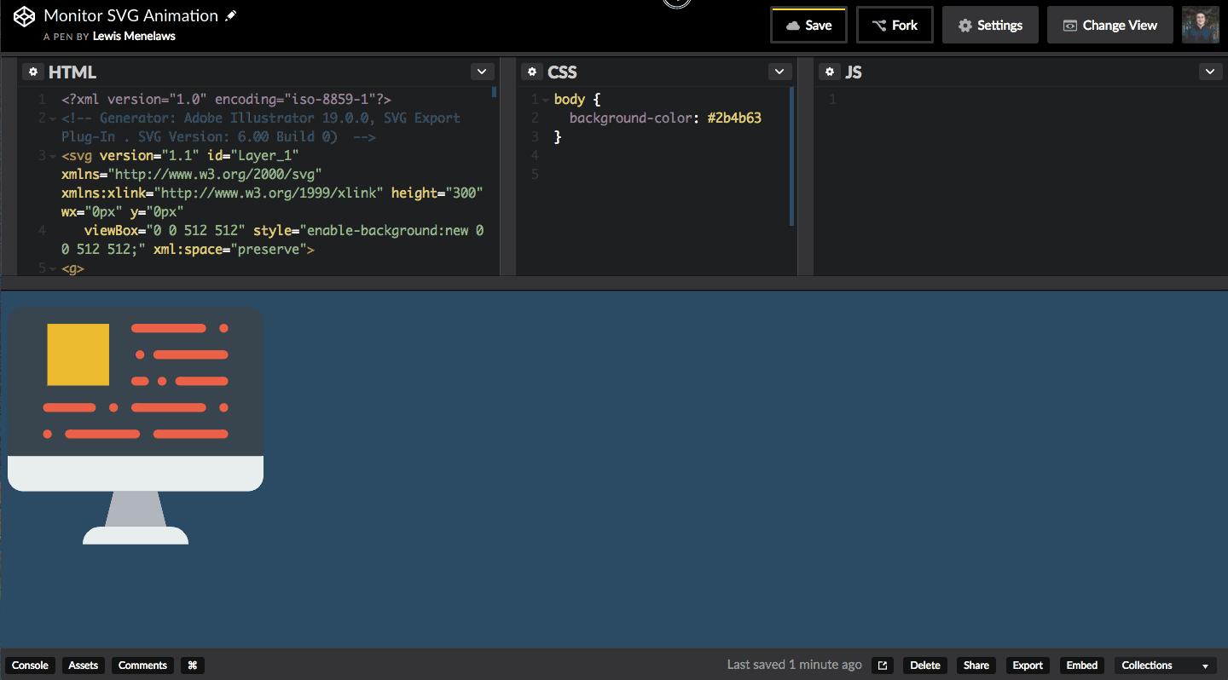Open the JS editor settings gear

(829, 72)
